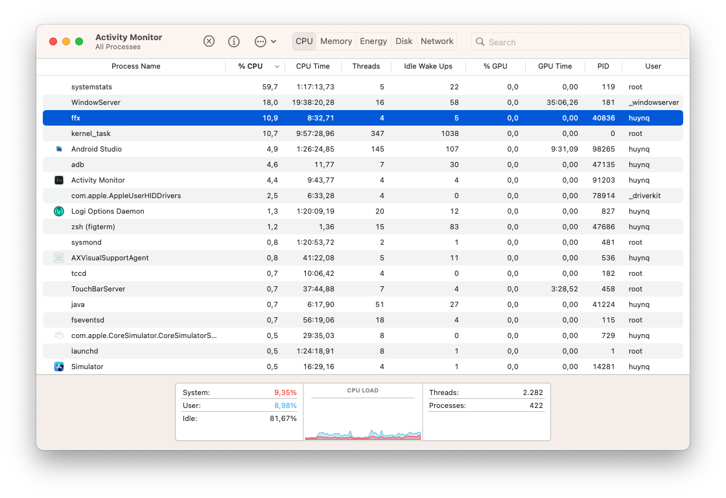Viewport: 726px width, 498px height.
Task: Sort by the User column header
Action: tap(653, 66)
